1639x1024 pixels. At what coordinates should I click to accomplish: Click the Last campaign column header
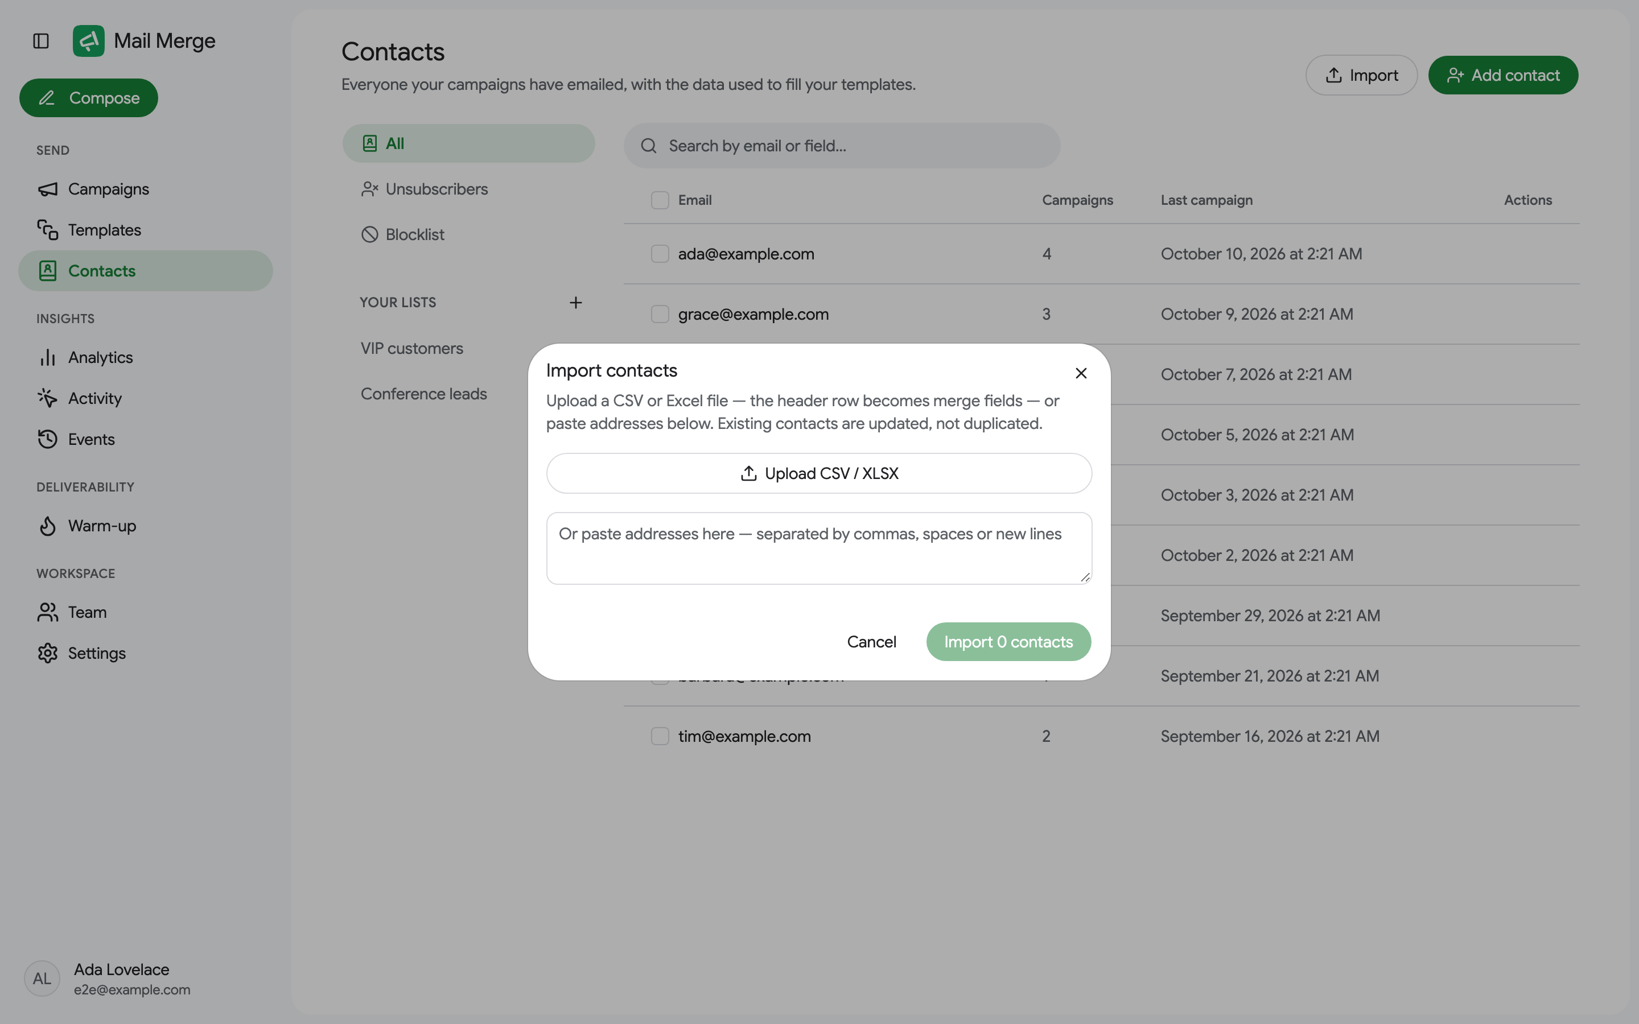[x=1206, y=200]
